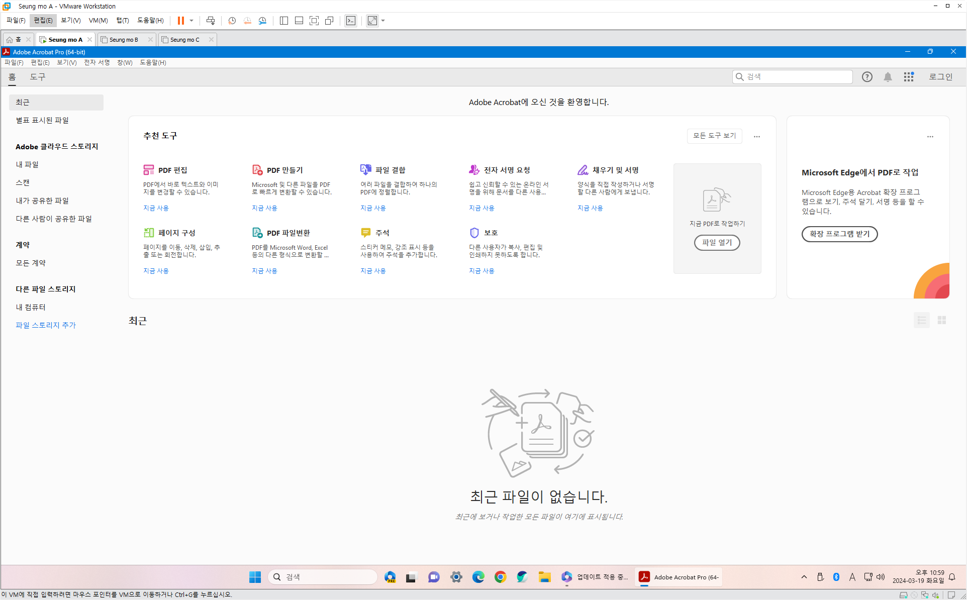Click the PDF 편집 tool icon
The height and width of the screenshot is (600, 967).
point(149,170)
